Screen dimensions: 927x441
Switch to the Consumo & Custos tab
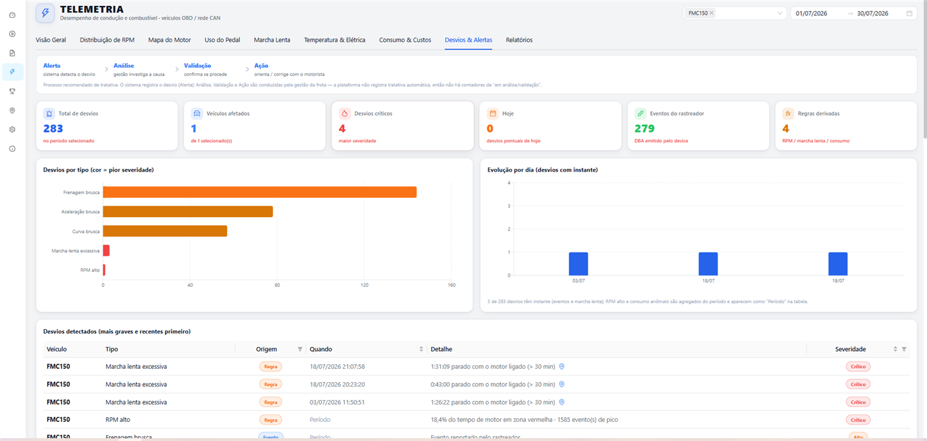405,40
